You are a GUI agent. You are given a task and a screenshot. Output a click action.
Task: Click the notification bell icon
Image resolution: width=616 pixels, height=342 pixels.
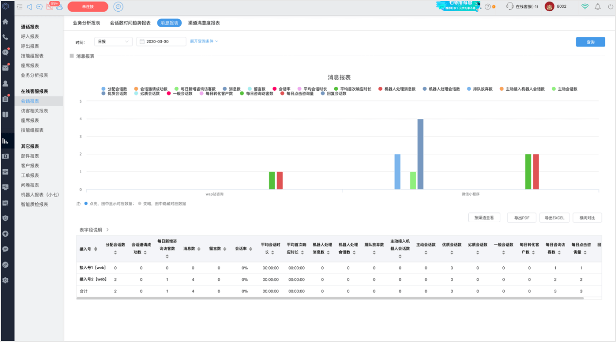(x=598, y=7)
